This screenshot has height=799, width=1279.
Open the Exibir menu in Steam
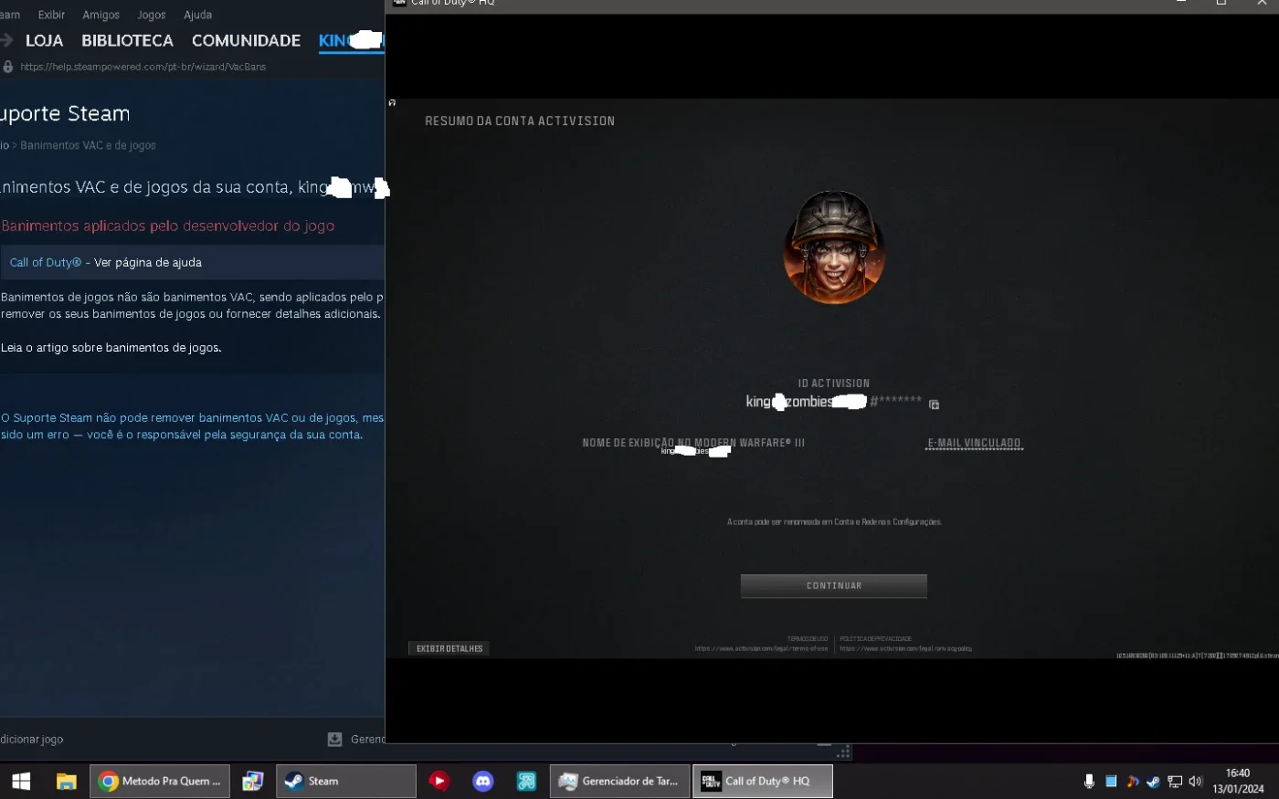click(x=51, y=15)
